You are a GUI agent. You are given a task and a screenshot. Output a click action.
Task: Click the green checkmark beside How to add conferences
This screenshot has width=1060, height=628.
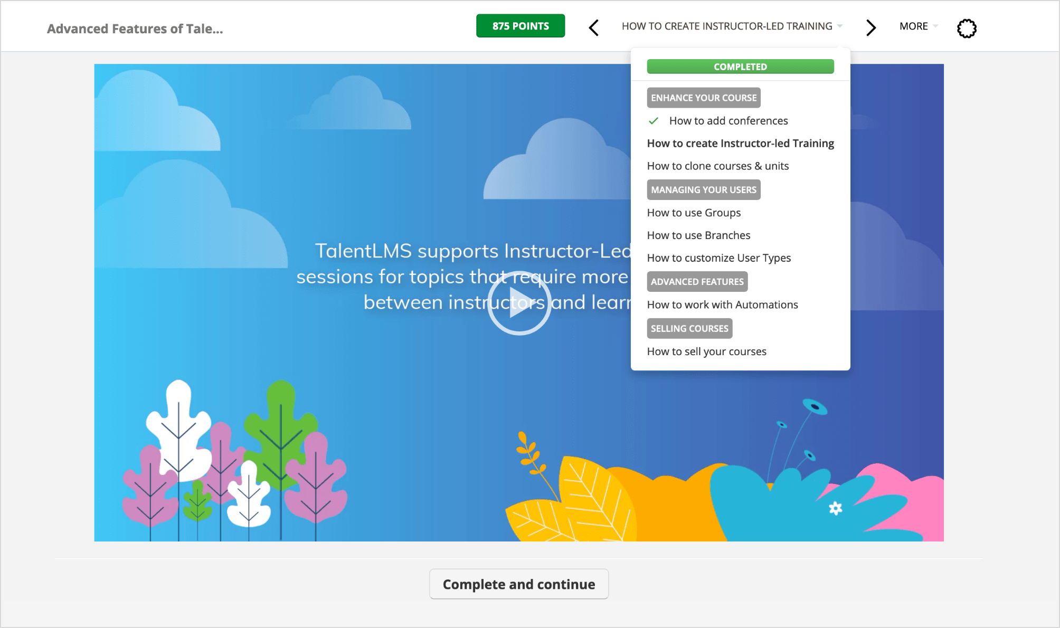click(x=654, y=121)
